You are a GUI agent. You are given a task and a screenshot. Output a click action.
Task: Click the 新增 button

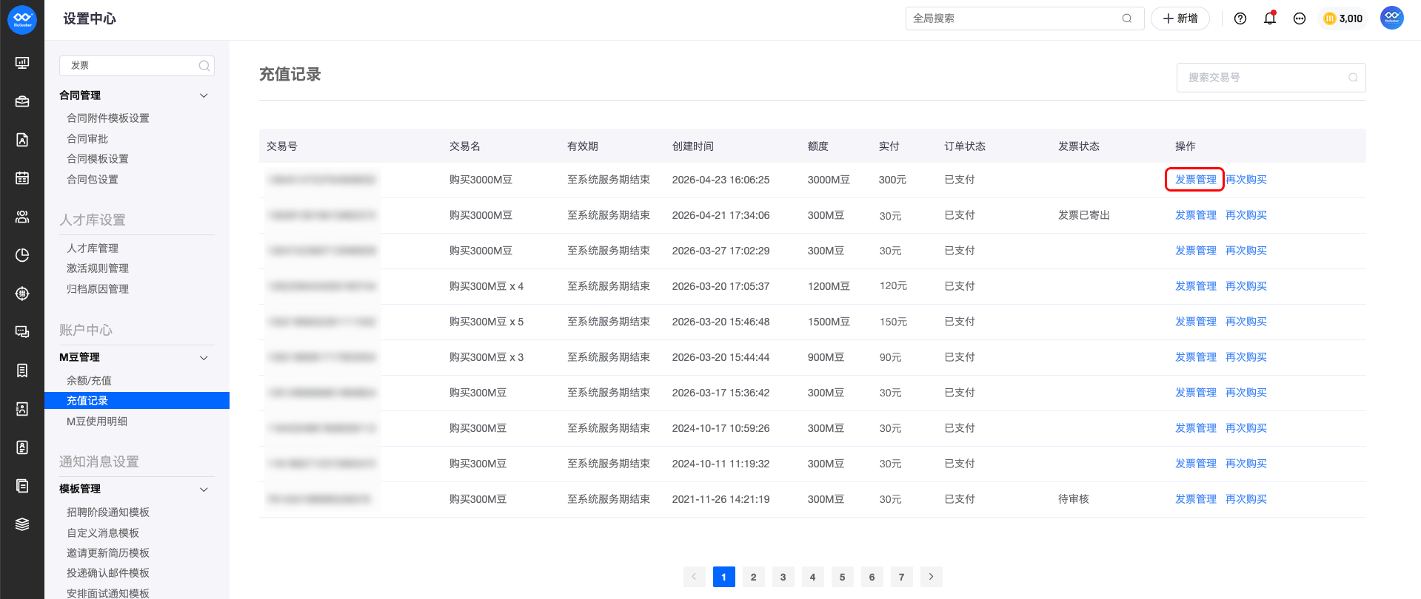(x=1180, y=18)
